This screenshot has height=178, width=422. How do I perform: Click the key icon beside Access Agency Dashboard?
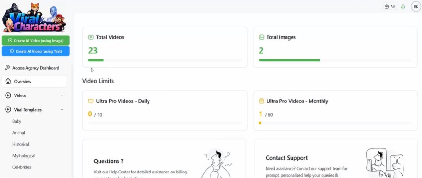pos(7,68)
